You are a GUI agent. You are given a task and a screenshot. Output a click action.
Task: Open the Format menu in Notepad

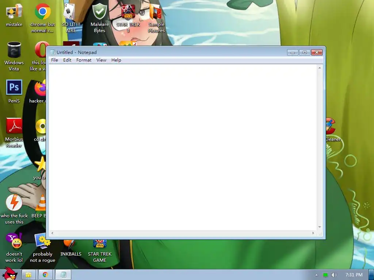pyautogui.click(x=84, y=60)
